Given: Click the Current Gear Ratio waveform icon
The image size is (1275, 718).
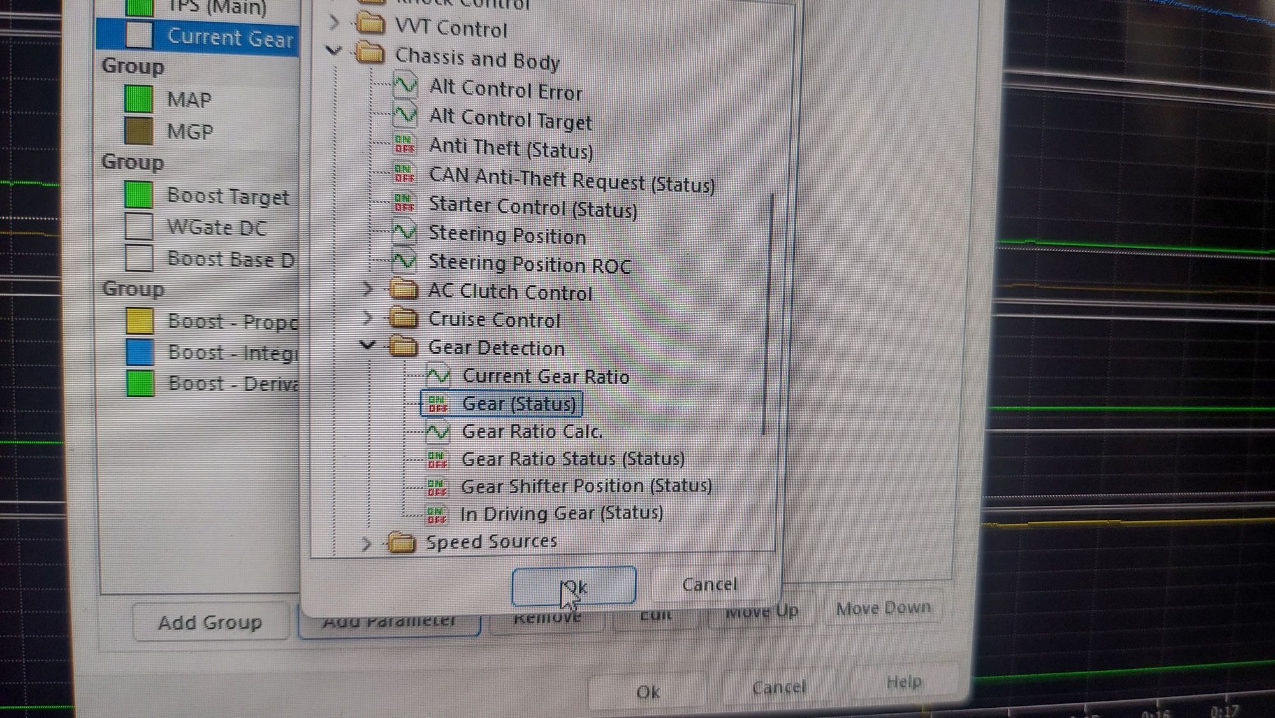Looking at the screenshot, I should [x=438, y=375].
